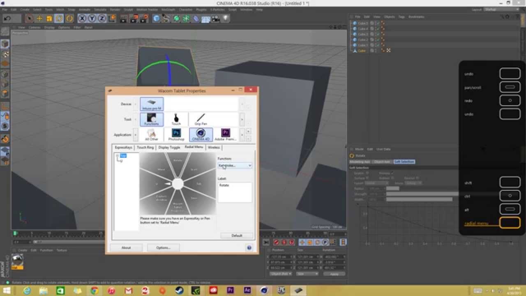526x296 pixels.
Task: Open After Effects from the taskbar
Action: [x=247, y=291]
